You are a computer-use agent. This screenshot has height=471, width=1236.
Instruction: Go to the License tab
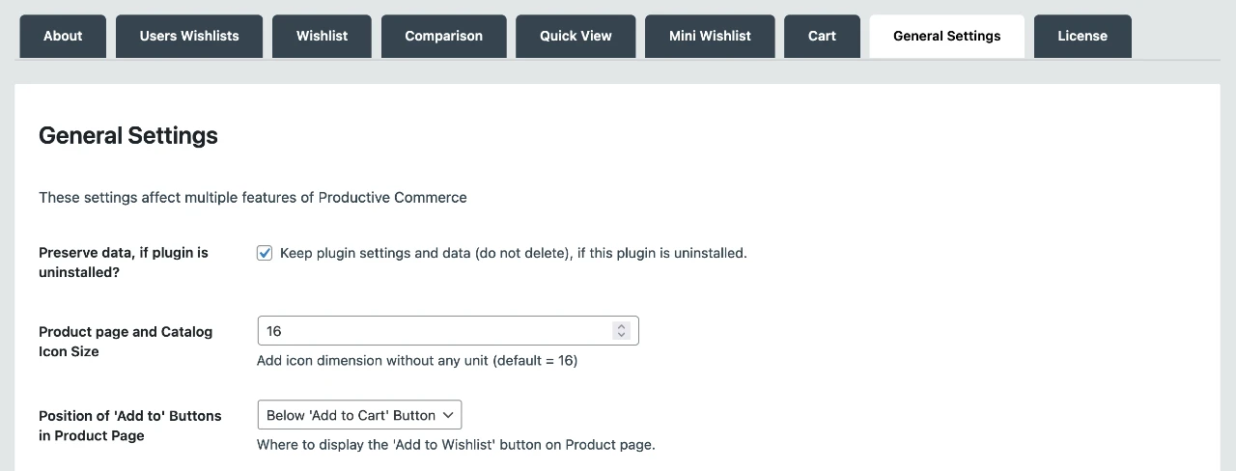[x=1082, y=36]
